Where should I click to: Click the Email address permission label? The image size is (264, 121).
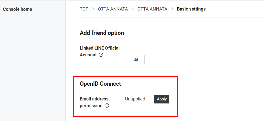point(94,99)
